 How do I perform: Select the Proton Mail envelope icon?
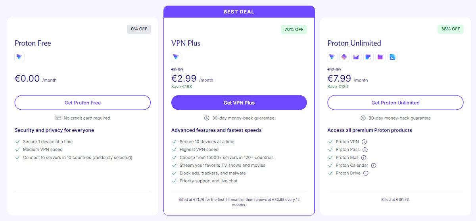(356, 57)
